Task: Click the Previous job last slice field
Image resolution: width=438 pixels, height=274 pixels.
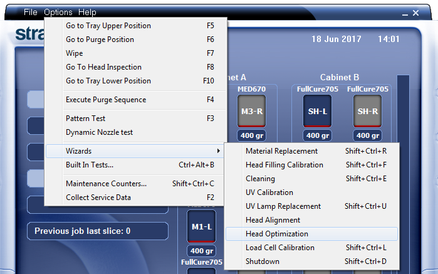Action: tap(97, 231)
